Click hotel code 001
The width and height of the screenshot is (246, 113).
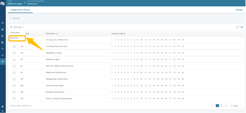tap(22, 73)
